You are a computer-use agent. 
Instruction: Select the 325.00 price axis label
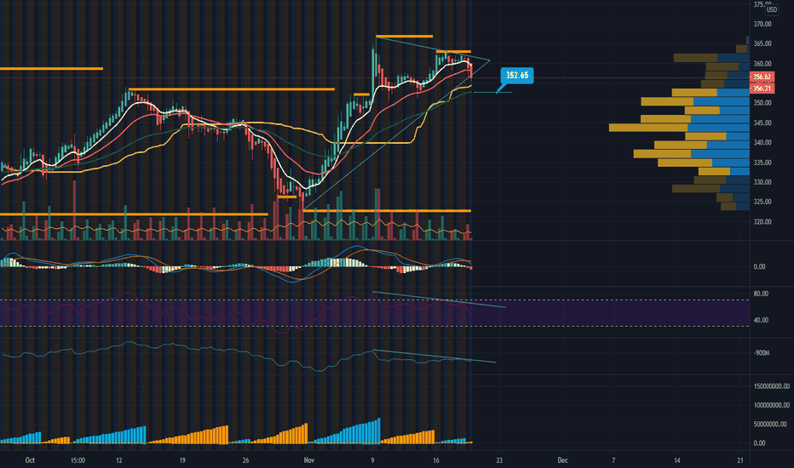[x=762, y=202]
